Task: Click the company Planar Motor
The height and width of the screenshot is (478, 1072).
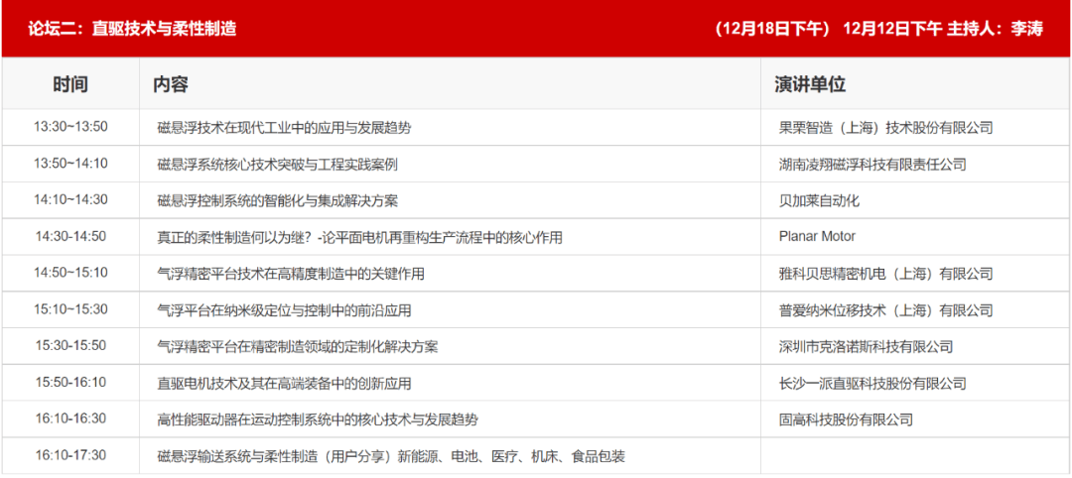Action: click(817, 237)
